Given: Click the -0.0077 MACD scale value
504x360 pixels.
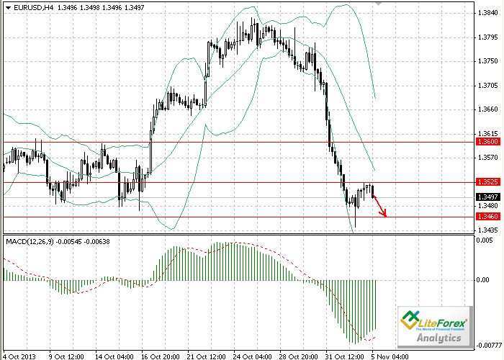Looking at the screenshot, I should click(x=487, y=345).
